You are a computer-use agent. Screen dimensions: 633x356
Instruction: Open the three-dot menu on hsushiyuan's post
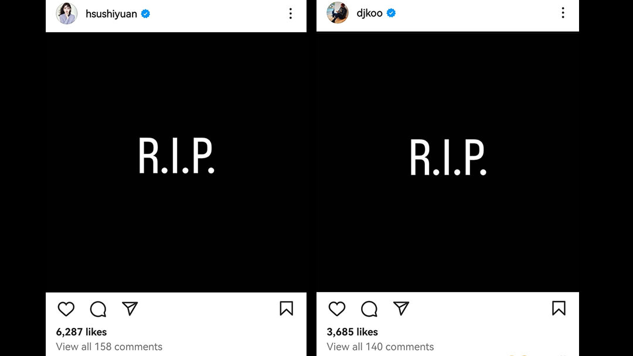point(290,13)
